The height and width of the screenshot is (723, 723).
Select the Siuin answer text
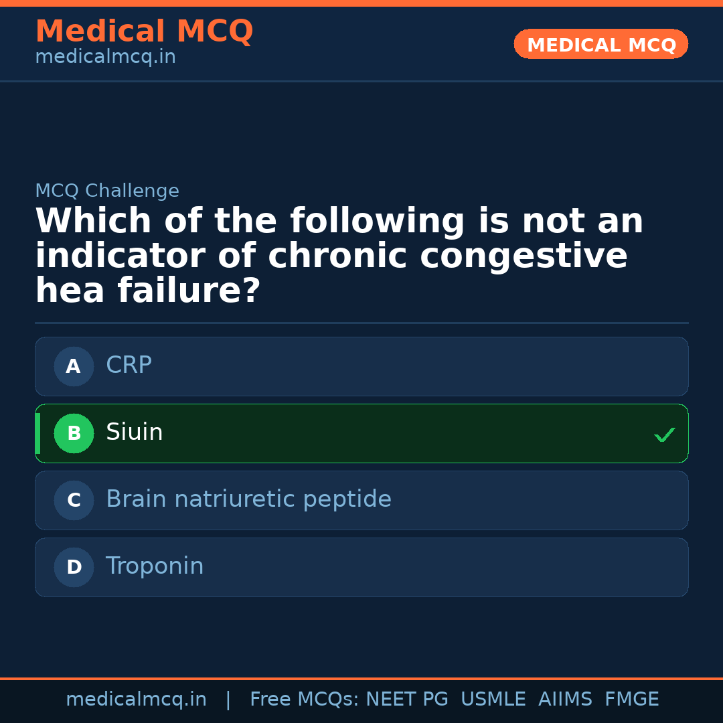tap(134, 432)
